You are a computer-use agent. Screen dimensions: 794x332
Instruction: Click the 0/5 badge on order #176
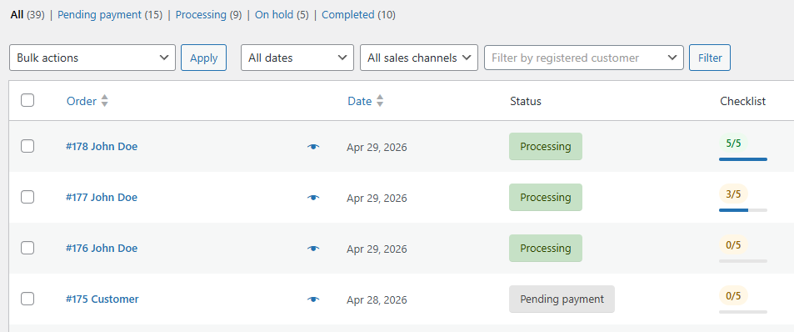[733, 245]
